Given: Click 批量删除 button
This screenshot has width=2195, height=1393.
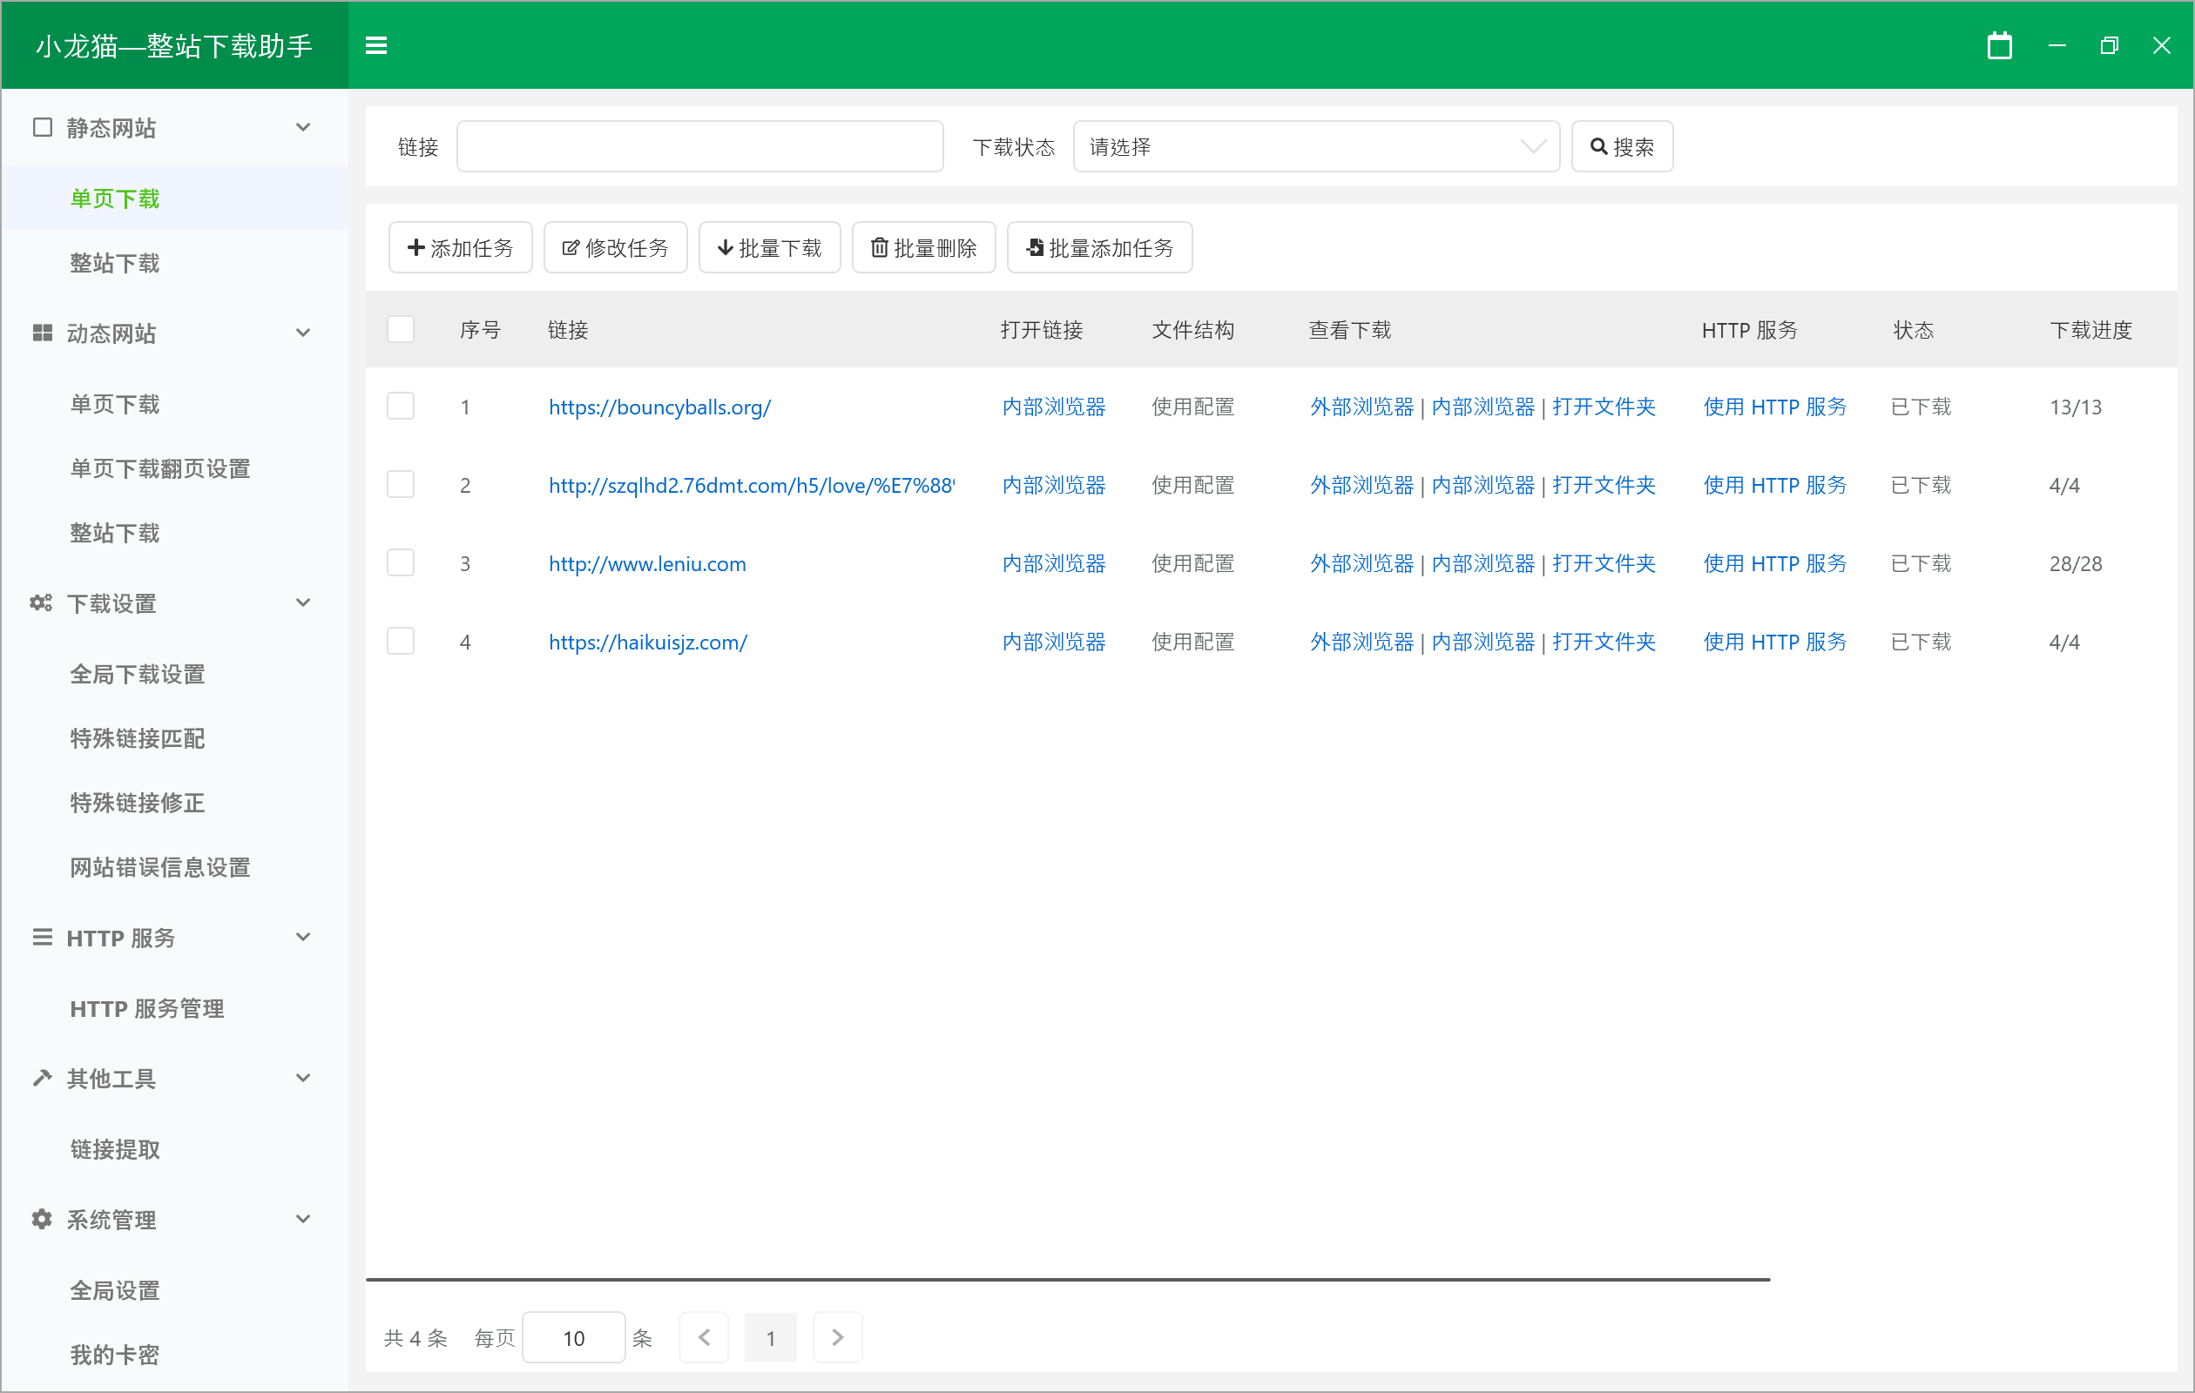Looking at the screenshot, I should click(923, 248).
